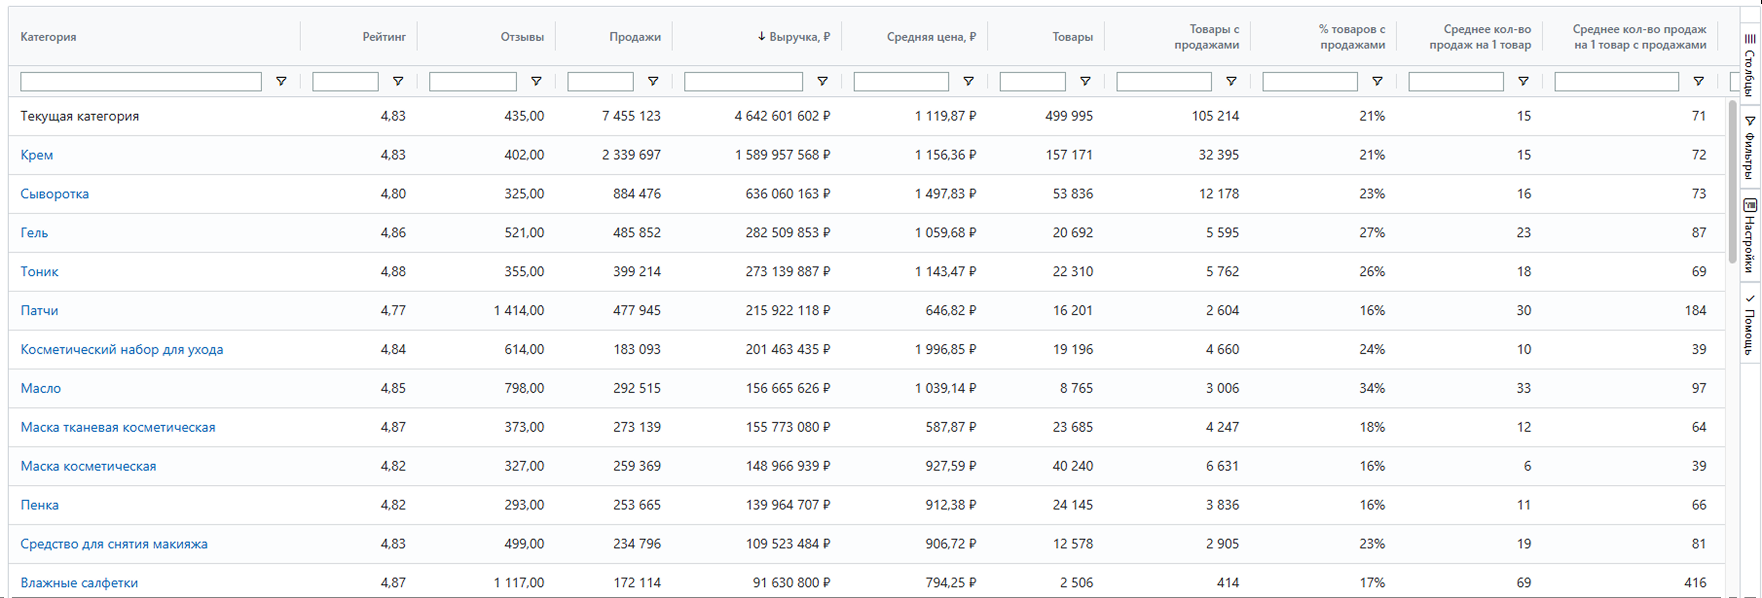Open the Пенка category link
Screen dimensions: 1762x598
[x=40, y=506]
